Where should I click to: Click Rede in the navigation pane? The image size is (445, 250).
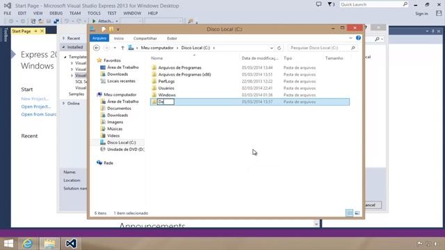click(x=108, y=163)
